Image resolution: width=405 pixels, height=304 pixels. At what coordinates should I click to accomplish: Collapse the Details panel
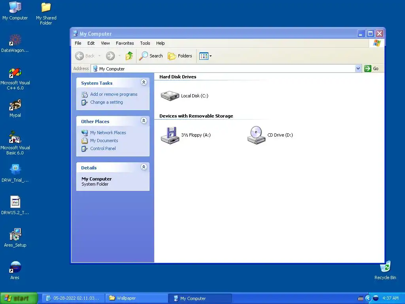point(144,167)
